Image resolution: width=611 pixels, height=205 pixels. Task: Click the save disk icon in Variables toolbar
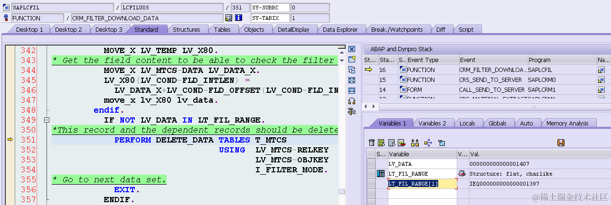click(561, 143)
